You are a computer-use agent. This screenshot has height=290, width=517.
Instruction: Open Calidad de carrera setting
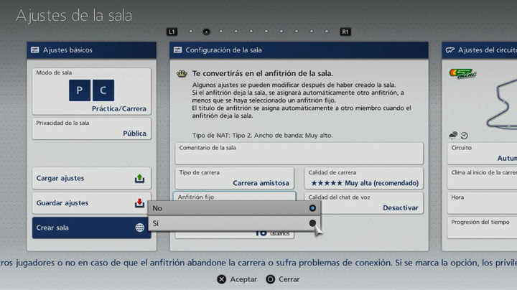(363, 178)
